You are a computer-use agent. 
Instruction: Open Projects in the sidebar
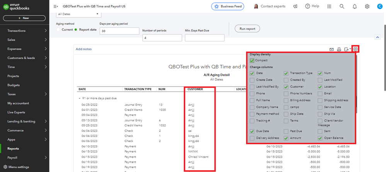pos(13,76)
